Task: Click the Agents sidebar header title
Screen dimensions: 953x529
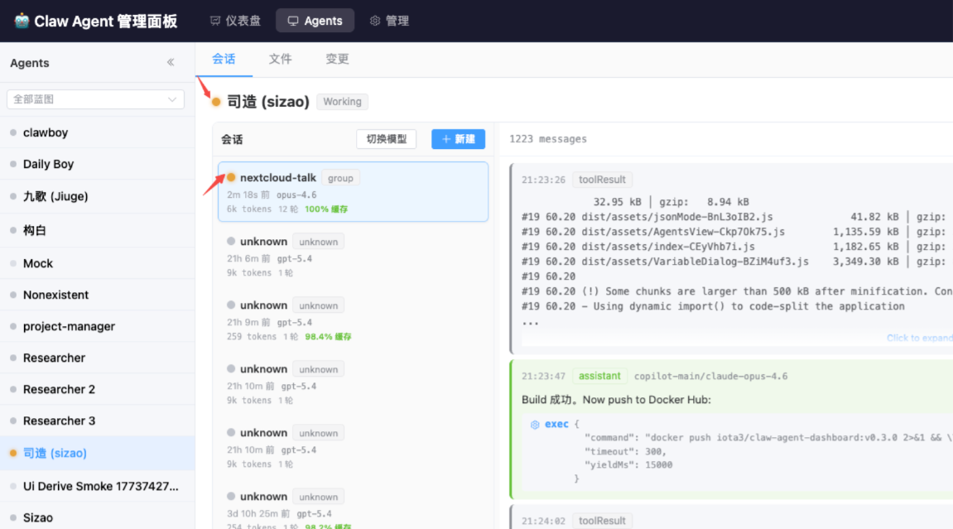Action: point(29,63)
